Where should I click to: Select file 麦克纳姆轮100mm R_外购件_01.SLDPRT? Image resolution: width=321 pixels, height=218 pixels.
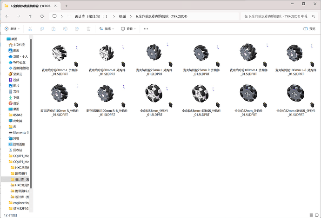tap(60, 100)
